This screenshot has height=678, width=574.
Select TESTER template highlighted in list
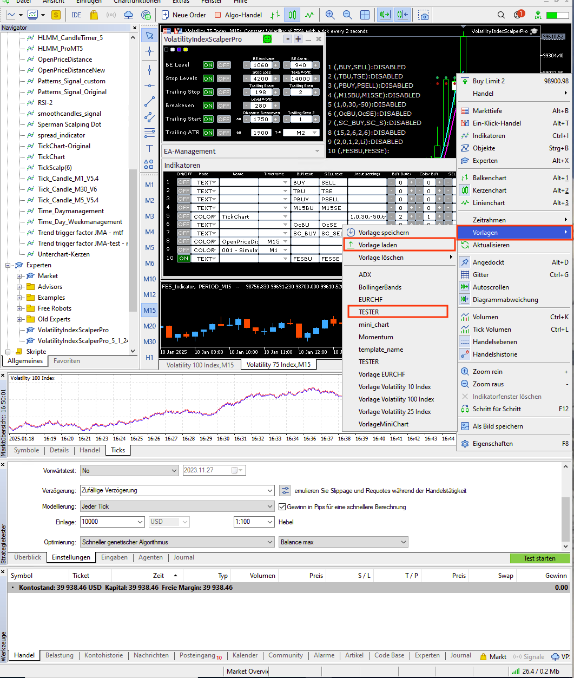click(397, 312)
